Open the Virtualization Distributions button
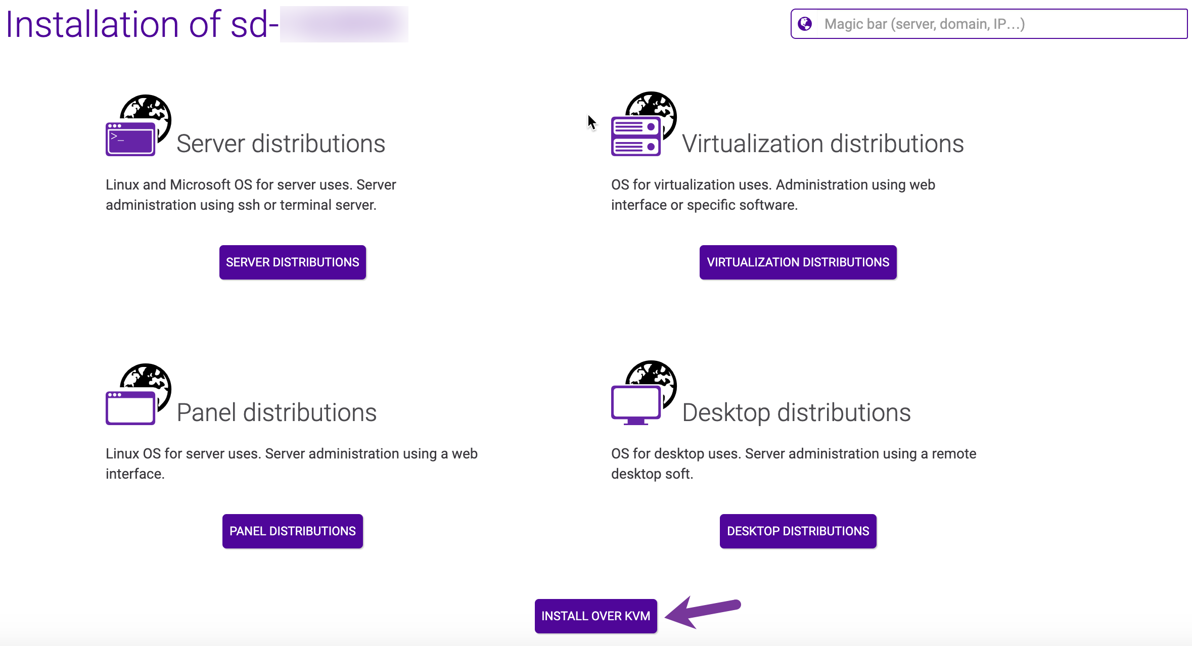This screenshot has height=646, width=1192. pyautogui.click(x=798, y=262)
